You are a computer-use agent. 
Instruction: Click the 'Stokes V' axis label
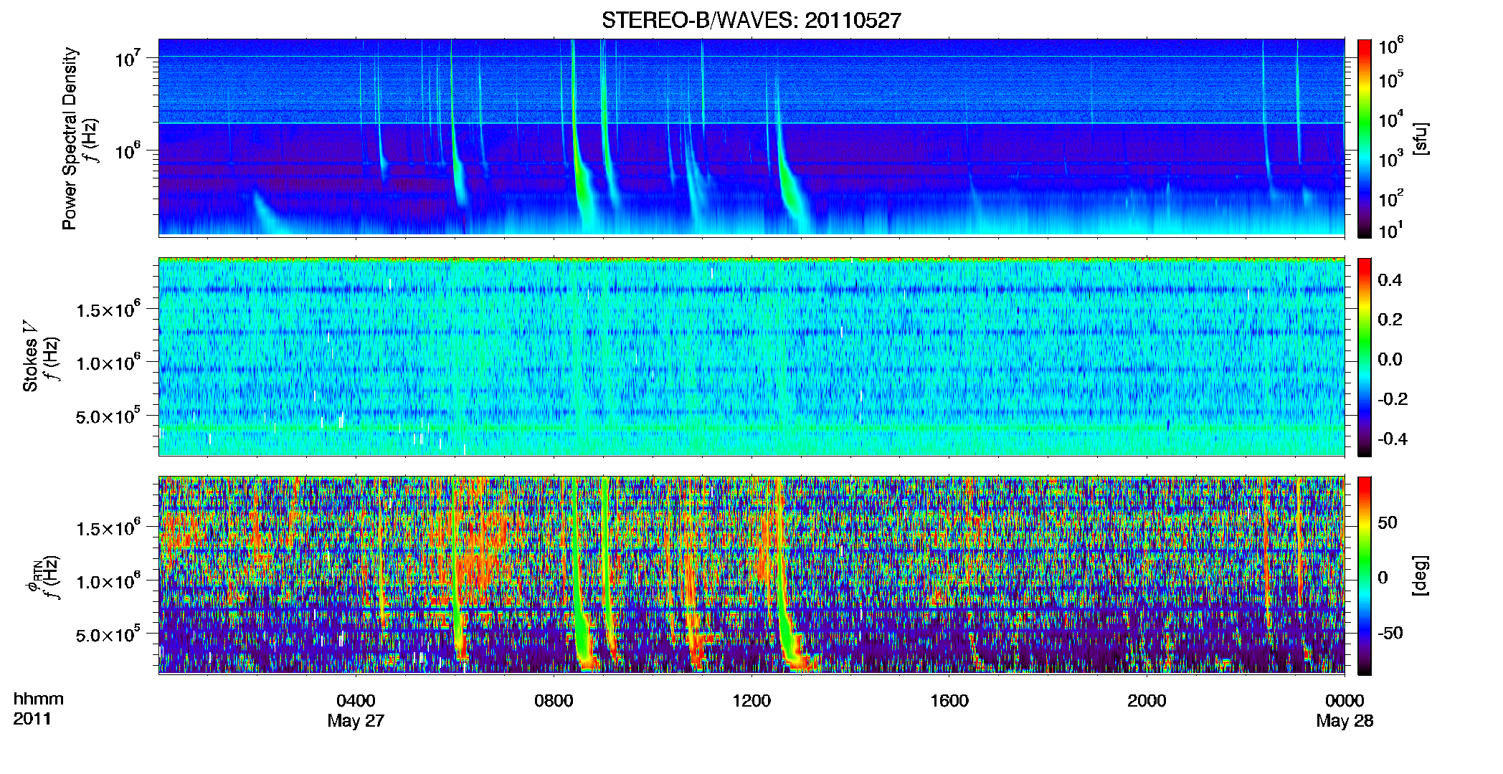(x=30, y=357)
